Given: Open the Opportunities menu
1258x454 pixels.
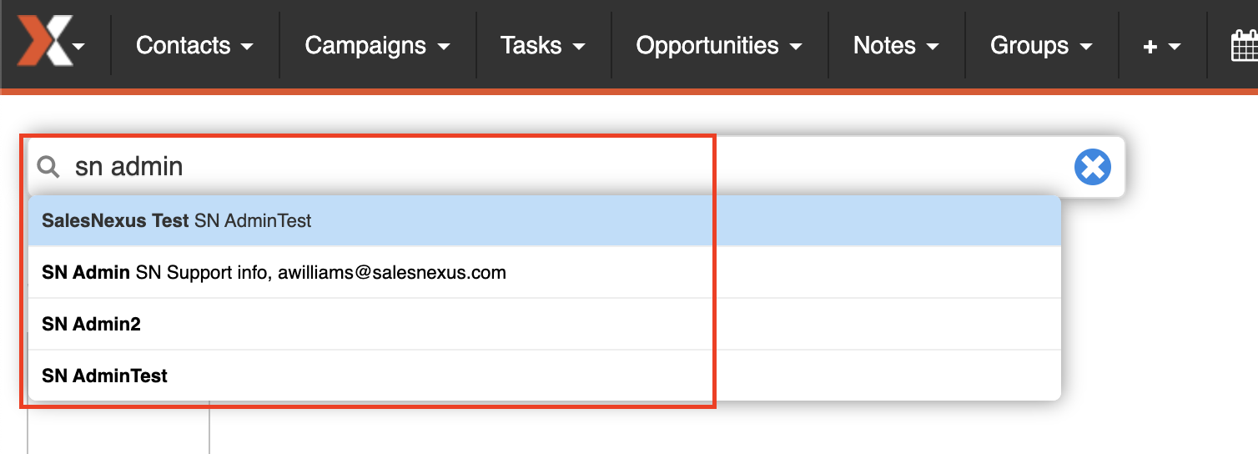Looking at the screenshot, I should point(719,45).
